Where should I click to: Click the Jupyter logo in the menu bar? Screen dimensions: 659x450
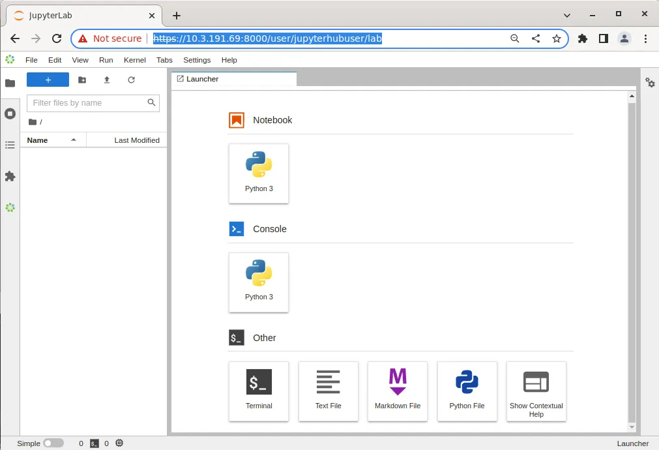[10, 60]
